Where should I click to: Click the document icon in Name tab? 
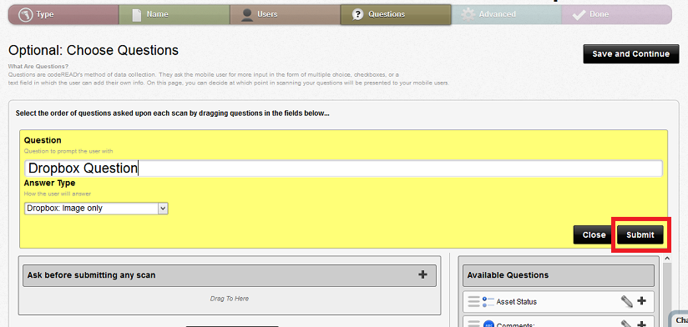(x=137, y=15)
